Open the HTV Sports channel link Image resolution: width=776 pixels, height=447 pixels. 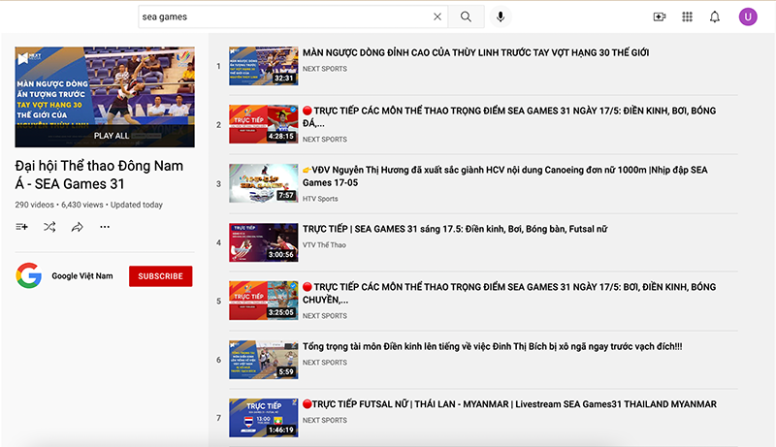point(320,199)
